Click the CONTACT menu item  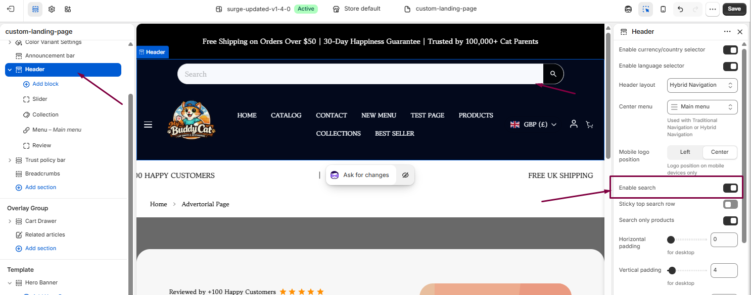pyautogui.click(x=332, y=115)
